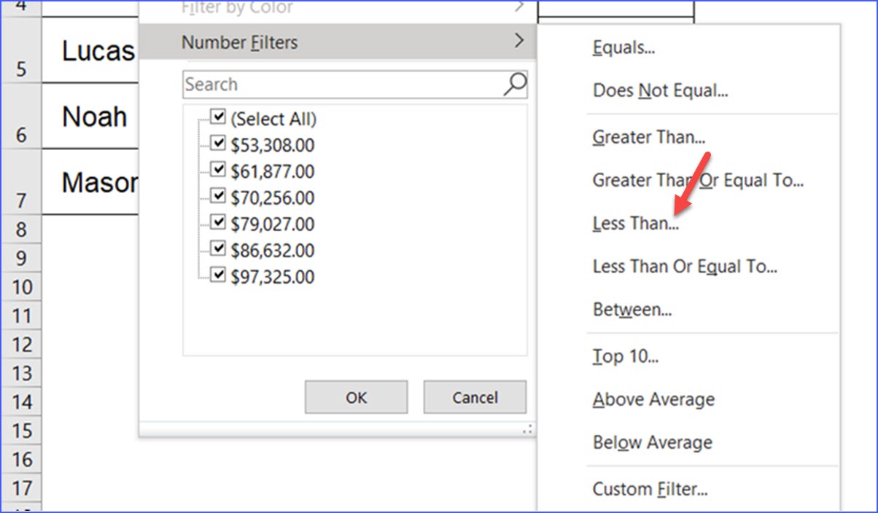Uncheck the $97,325.00 value
The image size is (878, 513).
(217, 274)
